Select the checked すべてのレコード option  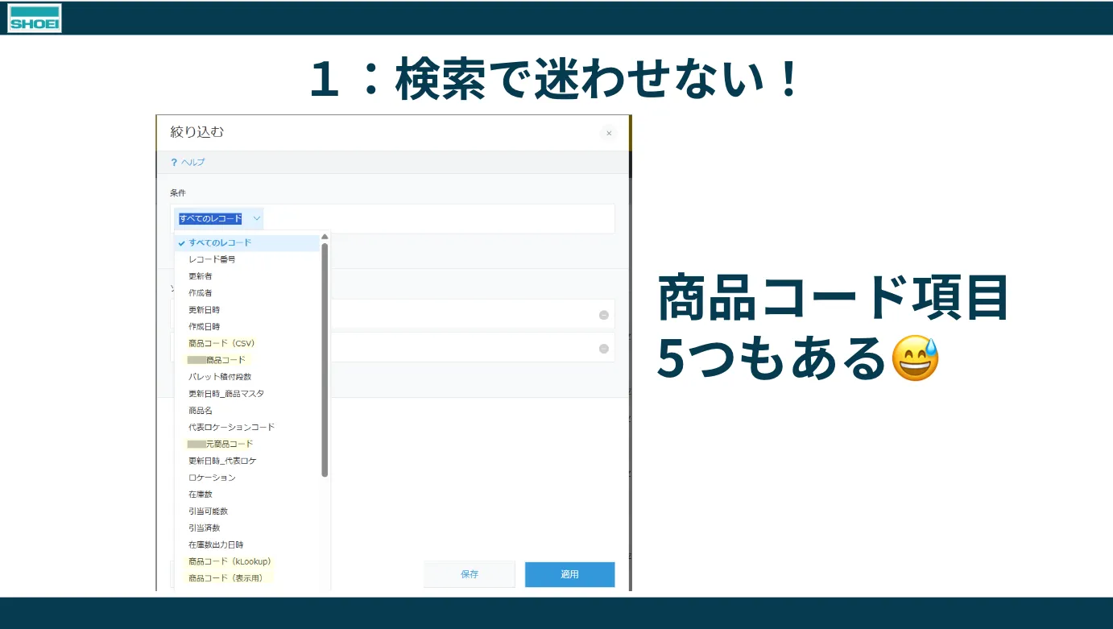[220, 242]
